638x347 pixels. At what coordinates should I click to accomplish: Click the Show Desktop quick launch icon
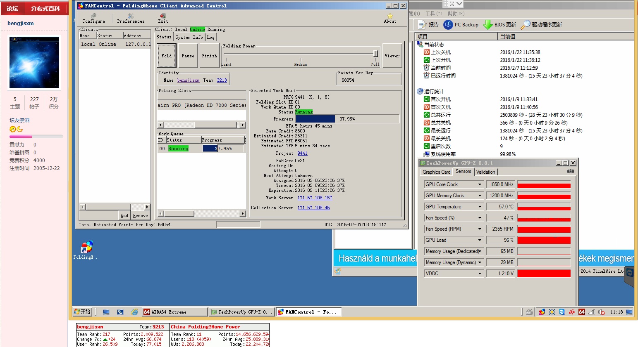click(x=106, y=312)
